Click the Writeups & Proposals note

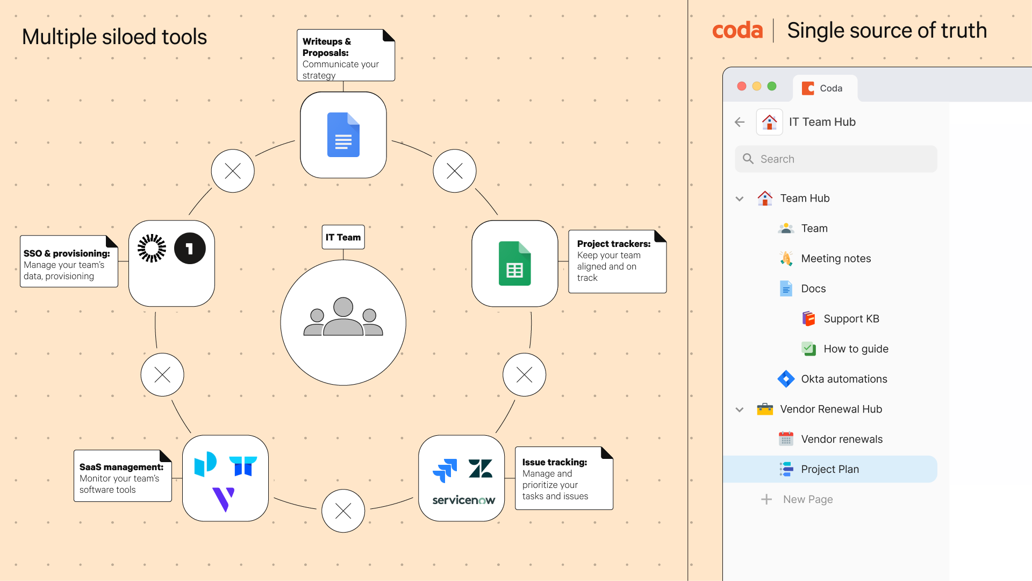346,55
